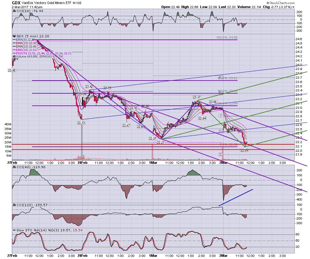
Task: Click the 40M volume axis label
Action: click(x=8, y=124)
